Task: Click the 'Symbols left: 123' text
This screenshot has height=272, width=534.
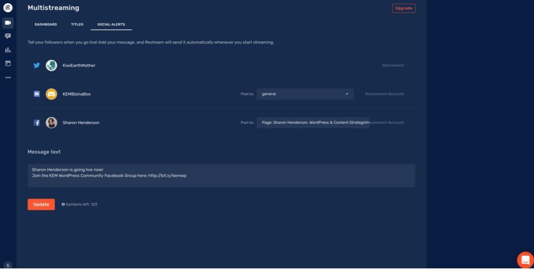Action: 81,205
